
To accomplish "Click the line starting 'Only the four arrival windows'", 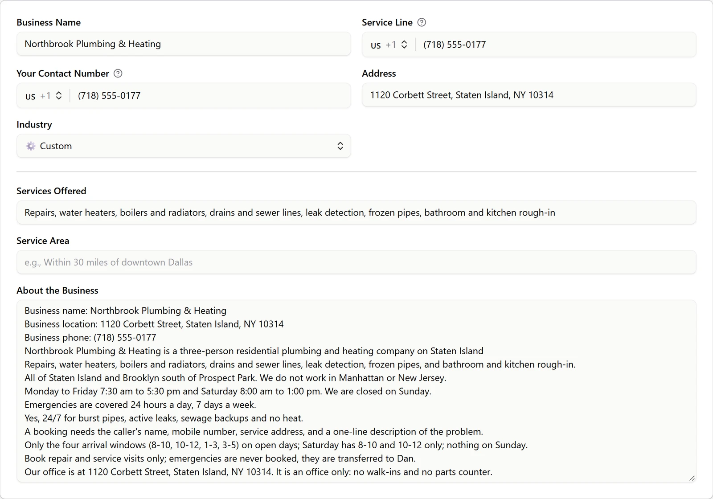I will (276, 445).
